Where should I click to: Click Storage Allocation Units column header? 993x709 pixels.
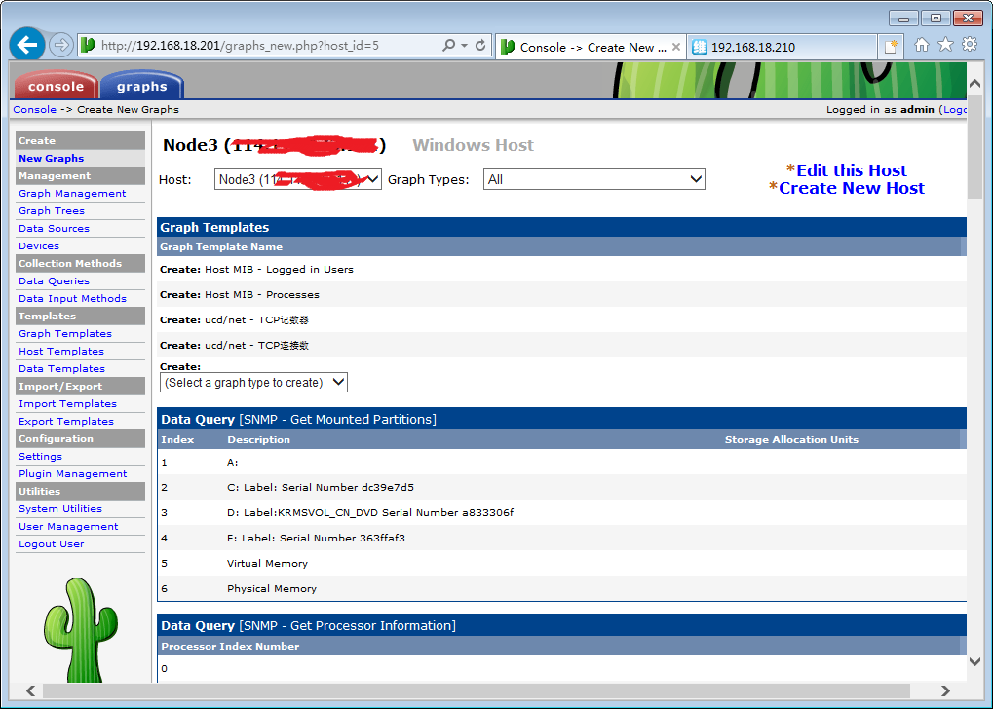point(791,439)
